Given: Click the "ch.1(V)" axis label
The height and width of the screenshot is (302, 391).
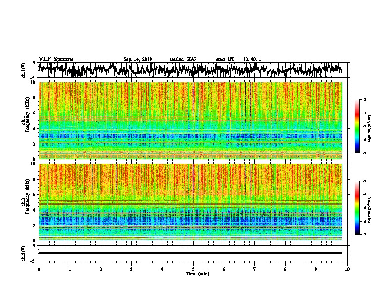Looking at the screenshot, I should 24,70.
